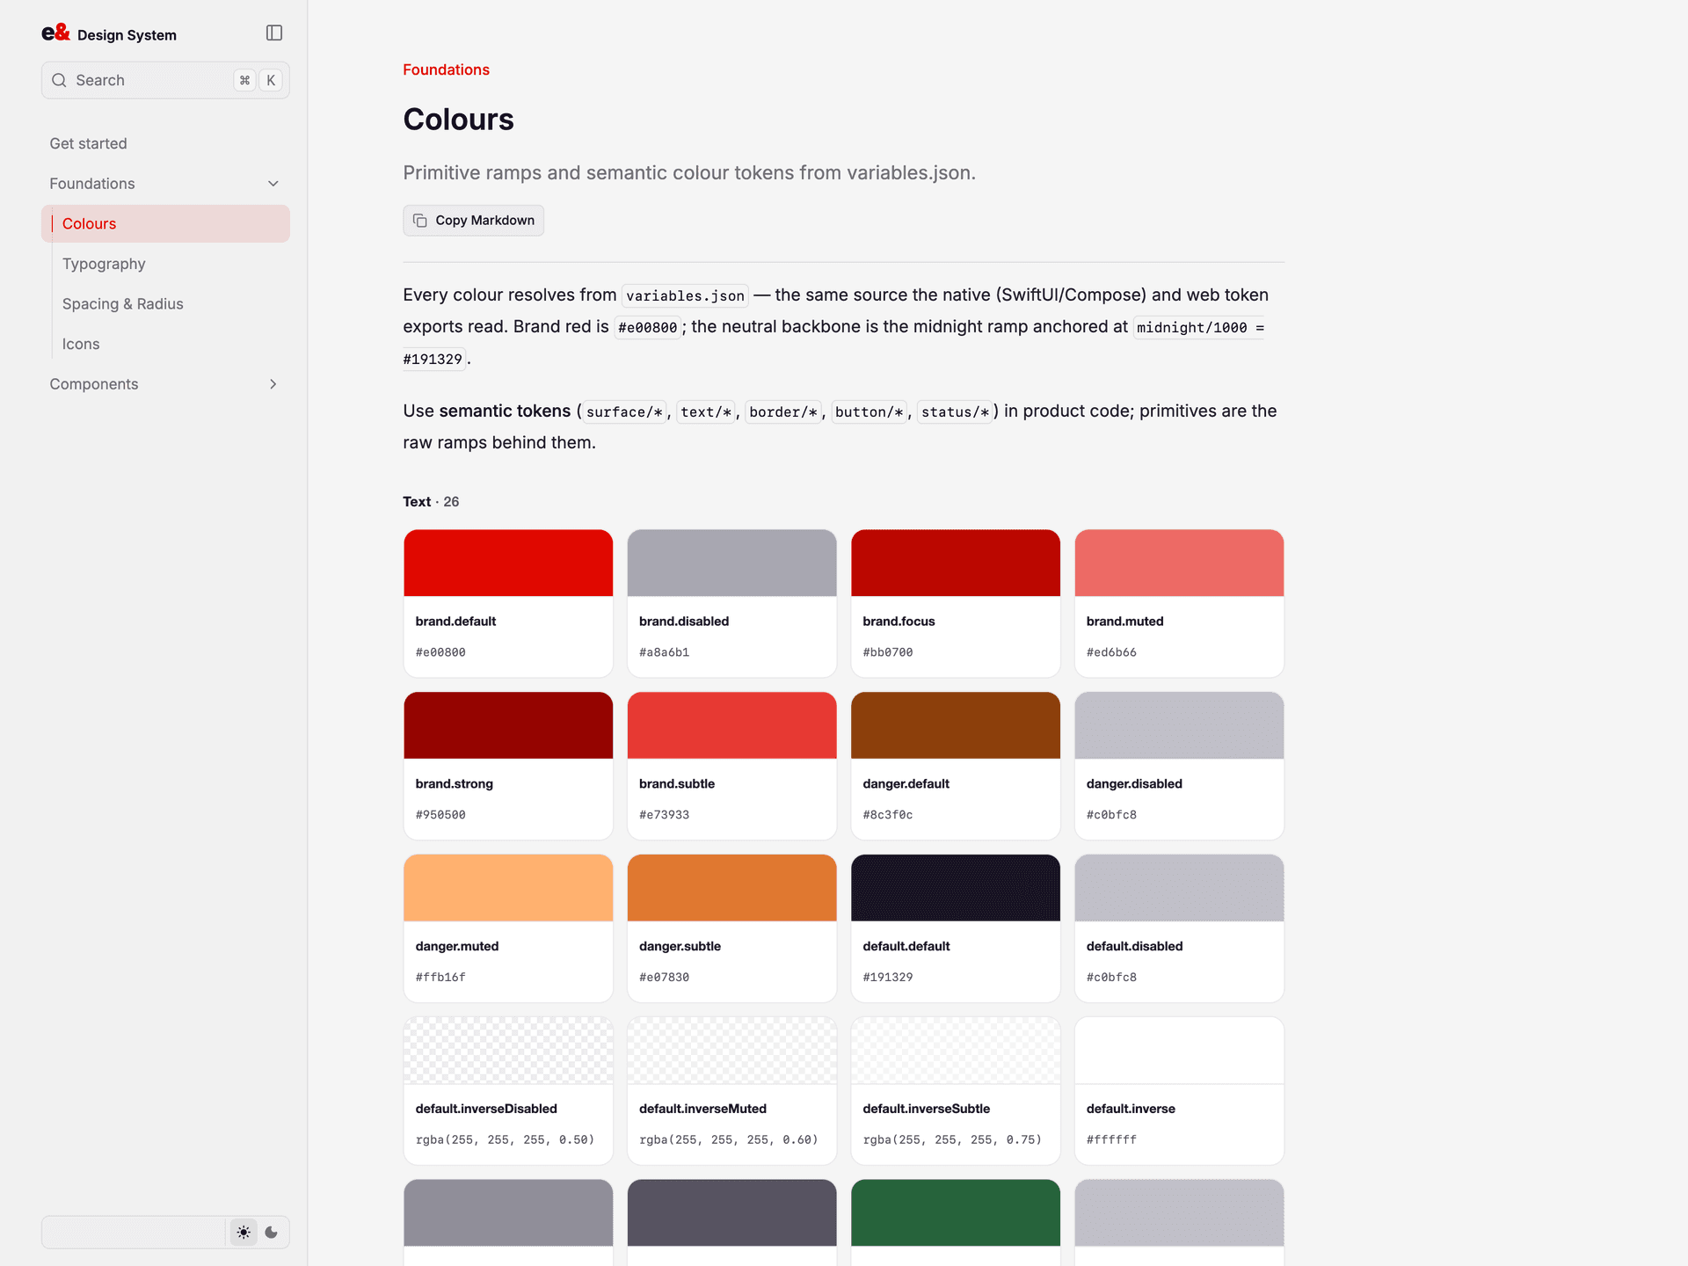Open the Get started page

click(88, 143)
